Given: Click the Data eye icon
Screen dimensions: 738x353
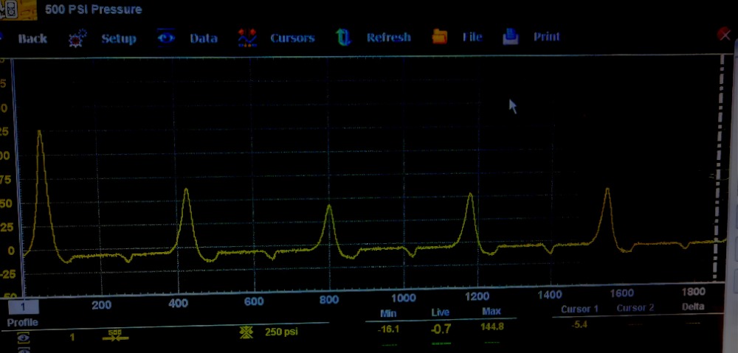Looking at the screenshot, I should coord(166,38).
